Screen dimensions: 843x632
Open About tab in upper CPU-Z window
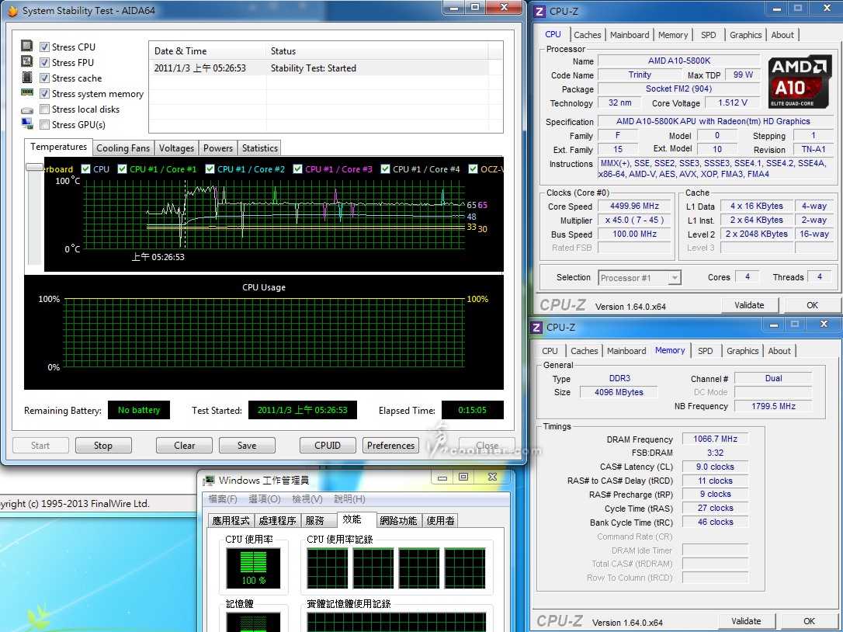782,35
